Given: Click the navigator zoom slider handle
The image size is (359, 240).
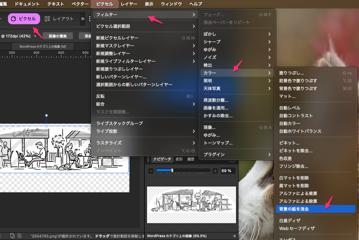Looking at the screenshot, I should (x=172, y=171).
